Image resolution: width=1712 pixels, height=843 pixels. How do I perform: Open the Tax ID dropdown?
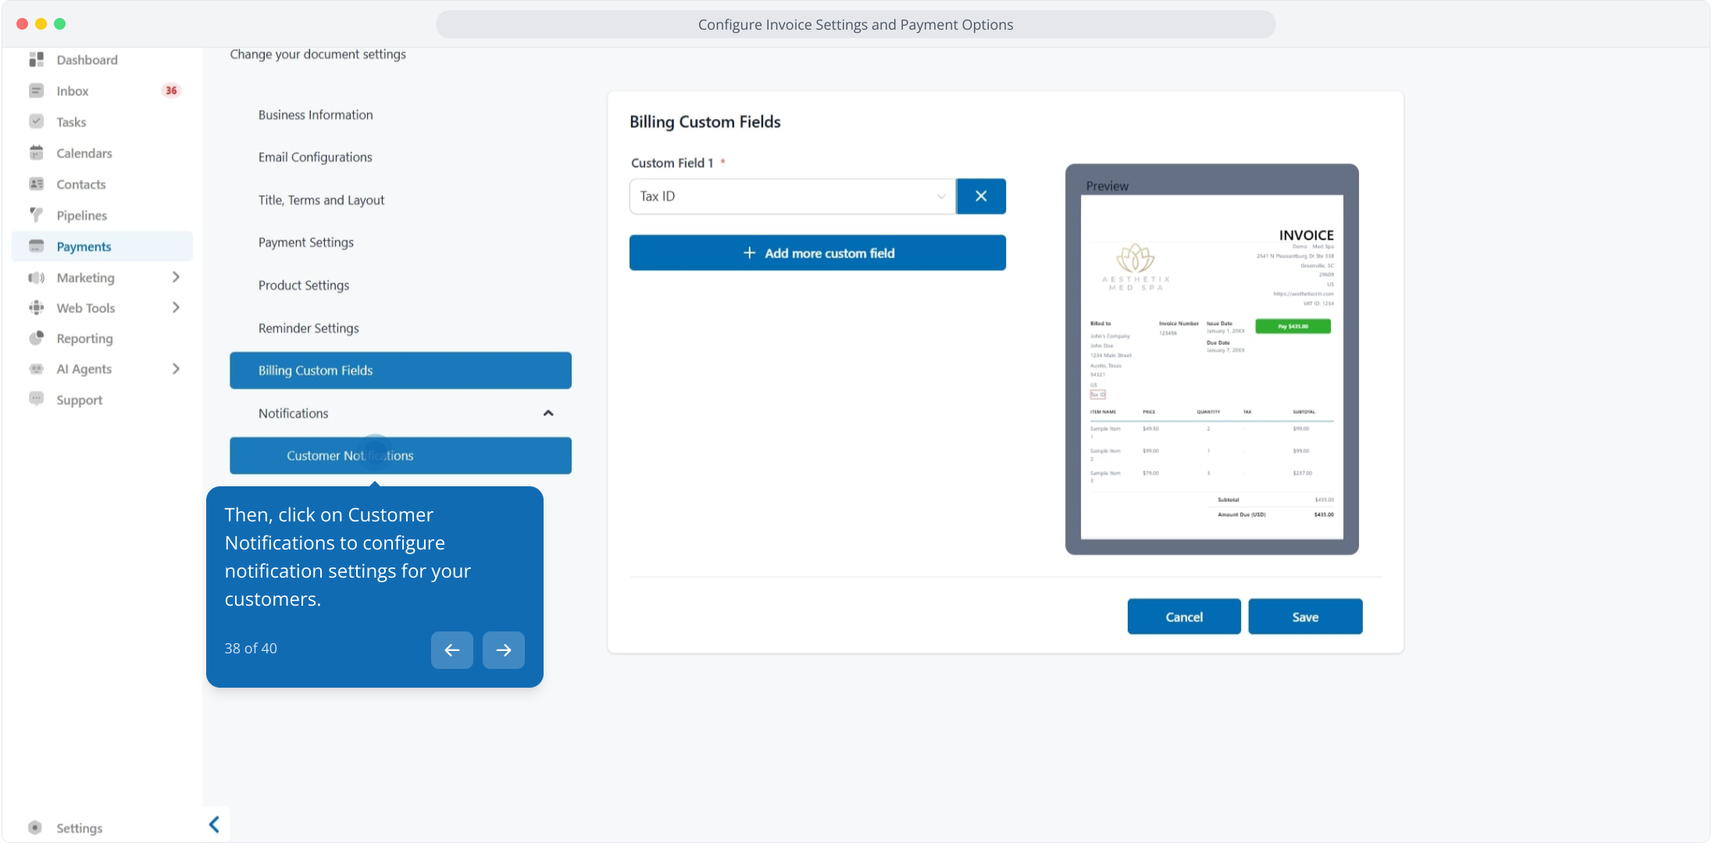pos(792,196)
